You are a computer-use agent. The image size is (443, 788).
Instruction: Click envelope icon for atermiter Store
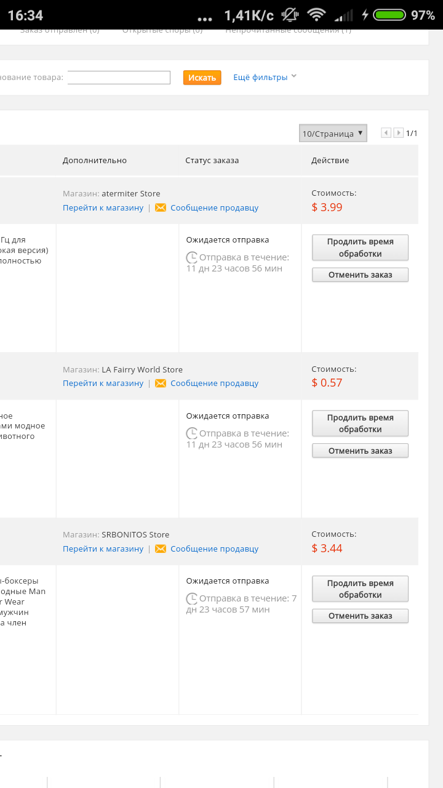(x=161, y=208)
